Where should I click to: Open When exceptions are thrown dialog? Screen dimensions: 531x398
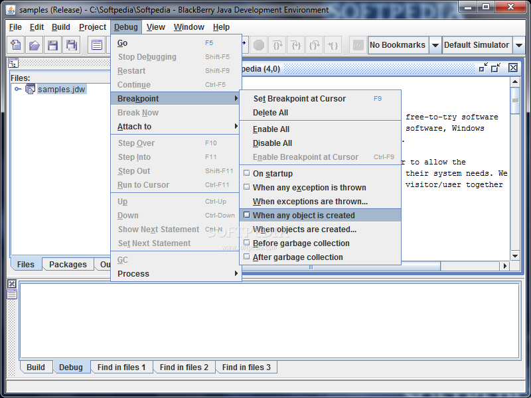(x=320, y=202)
